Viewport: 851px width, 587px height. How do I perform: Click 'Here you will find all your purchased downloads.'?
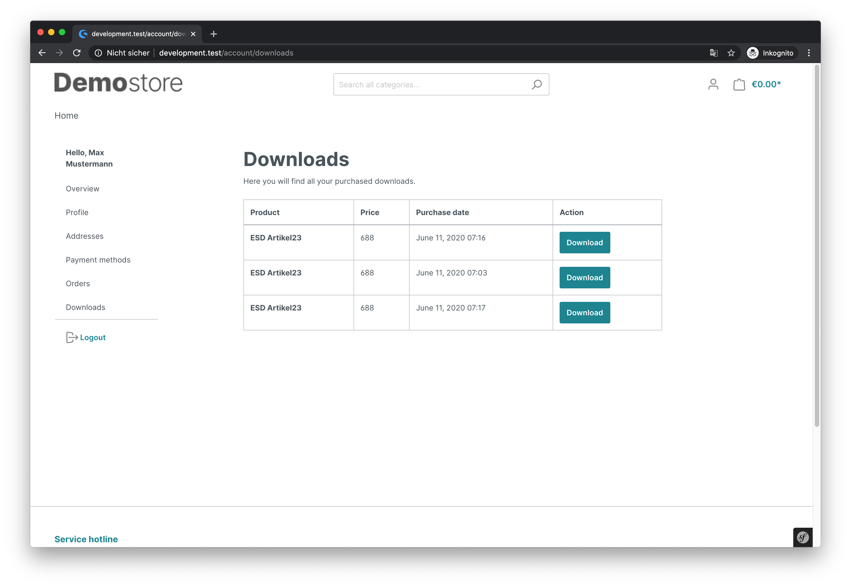[329, 181]
